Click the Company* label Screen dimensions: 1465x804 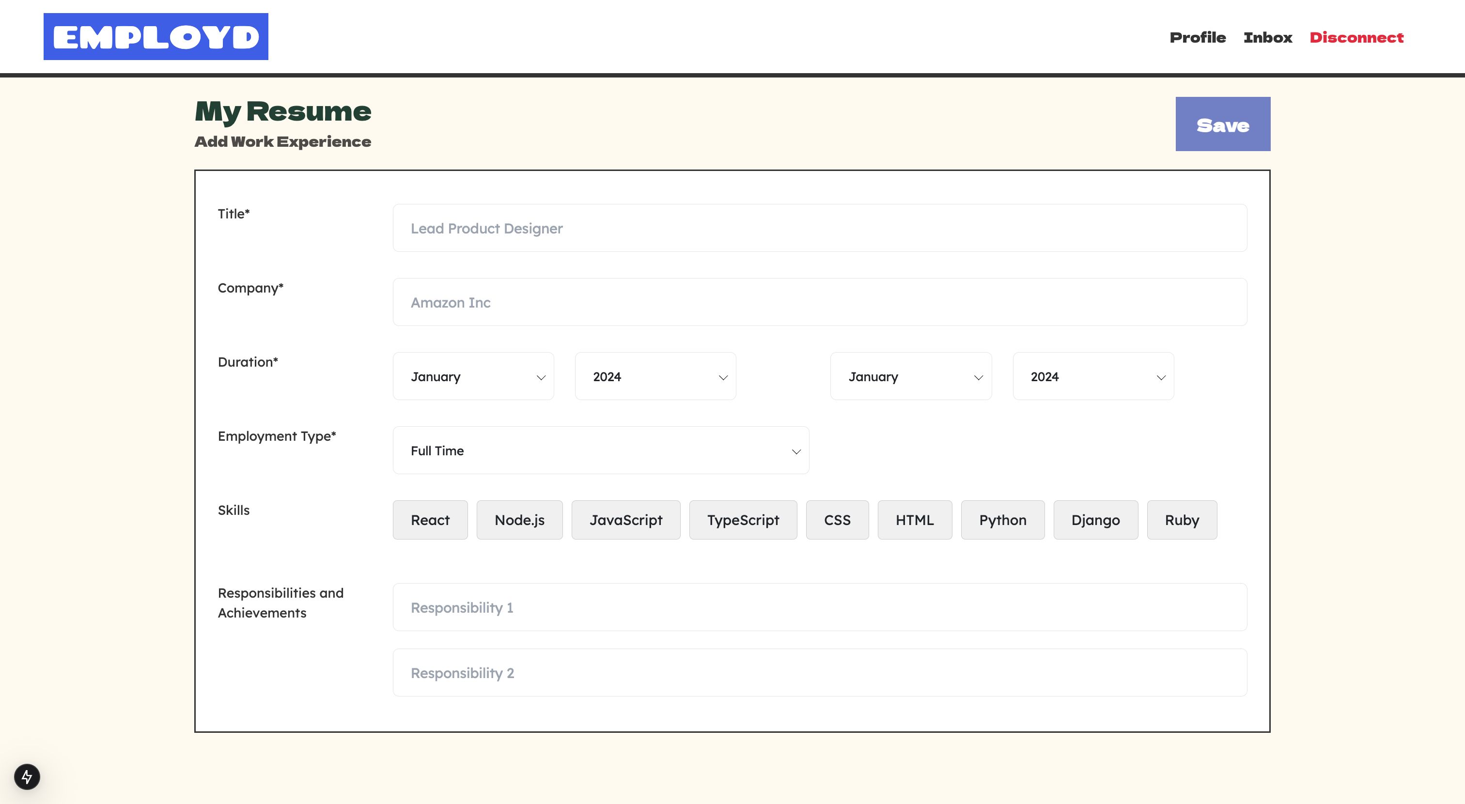[x=250, y=288]
